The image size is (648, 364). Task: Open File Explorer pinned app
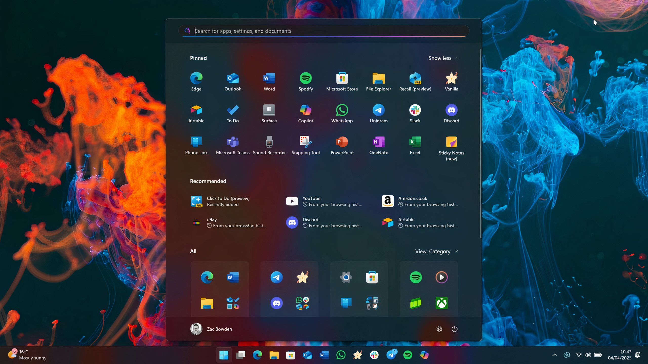(x=378, y=81)
